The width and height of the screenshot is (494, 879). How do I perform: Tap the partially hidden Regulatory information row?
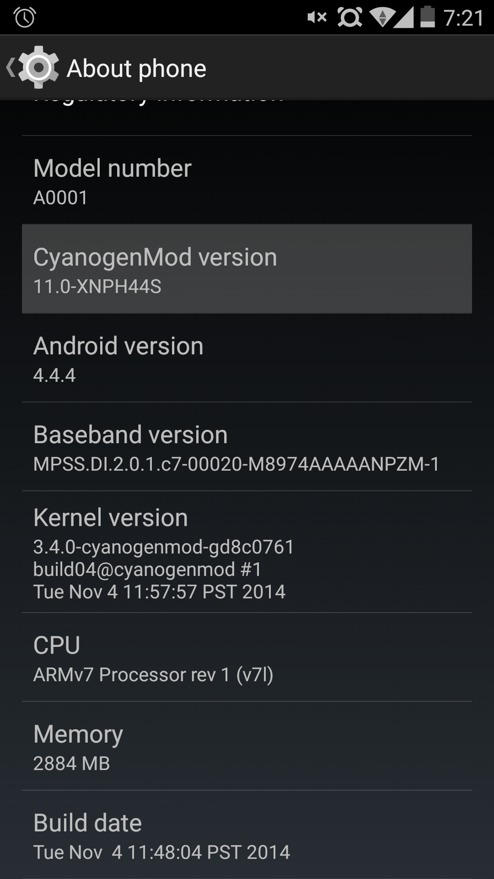[247, 117]
